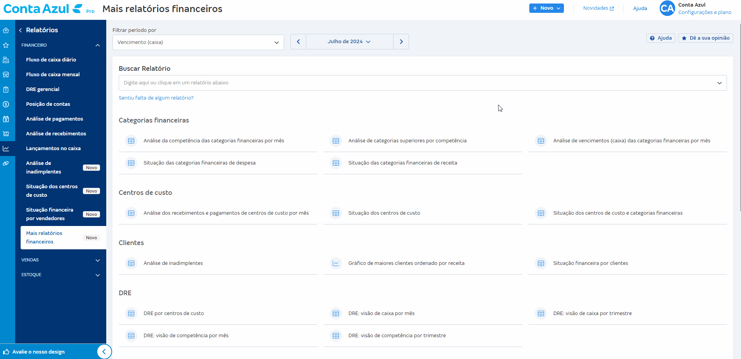The width and height of the screenshot is (741, 359).
Task: Click the clipboard icon in the sidebar
Action: [6, 89]
